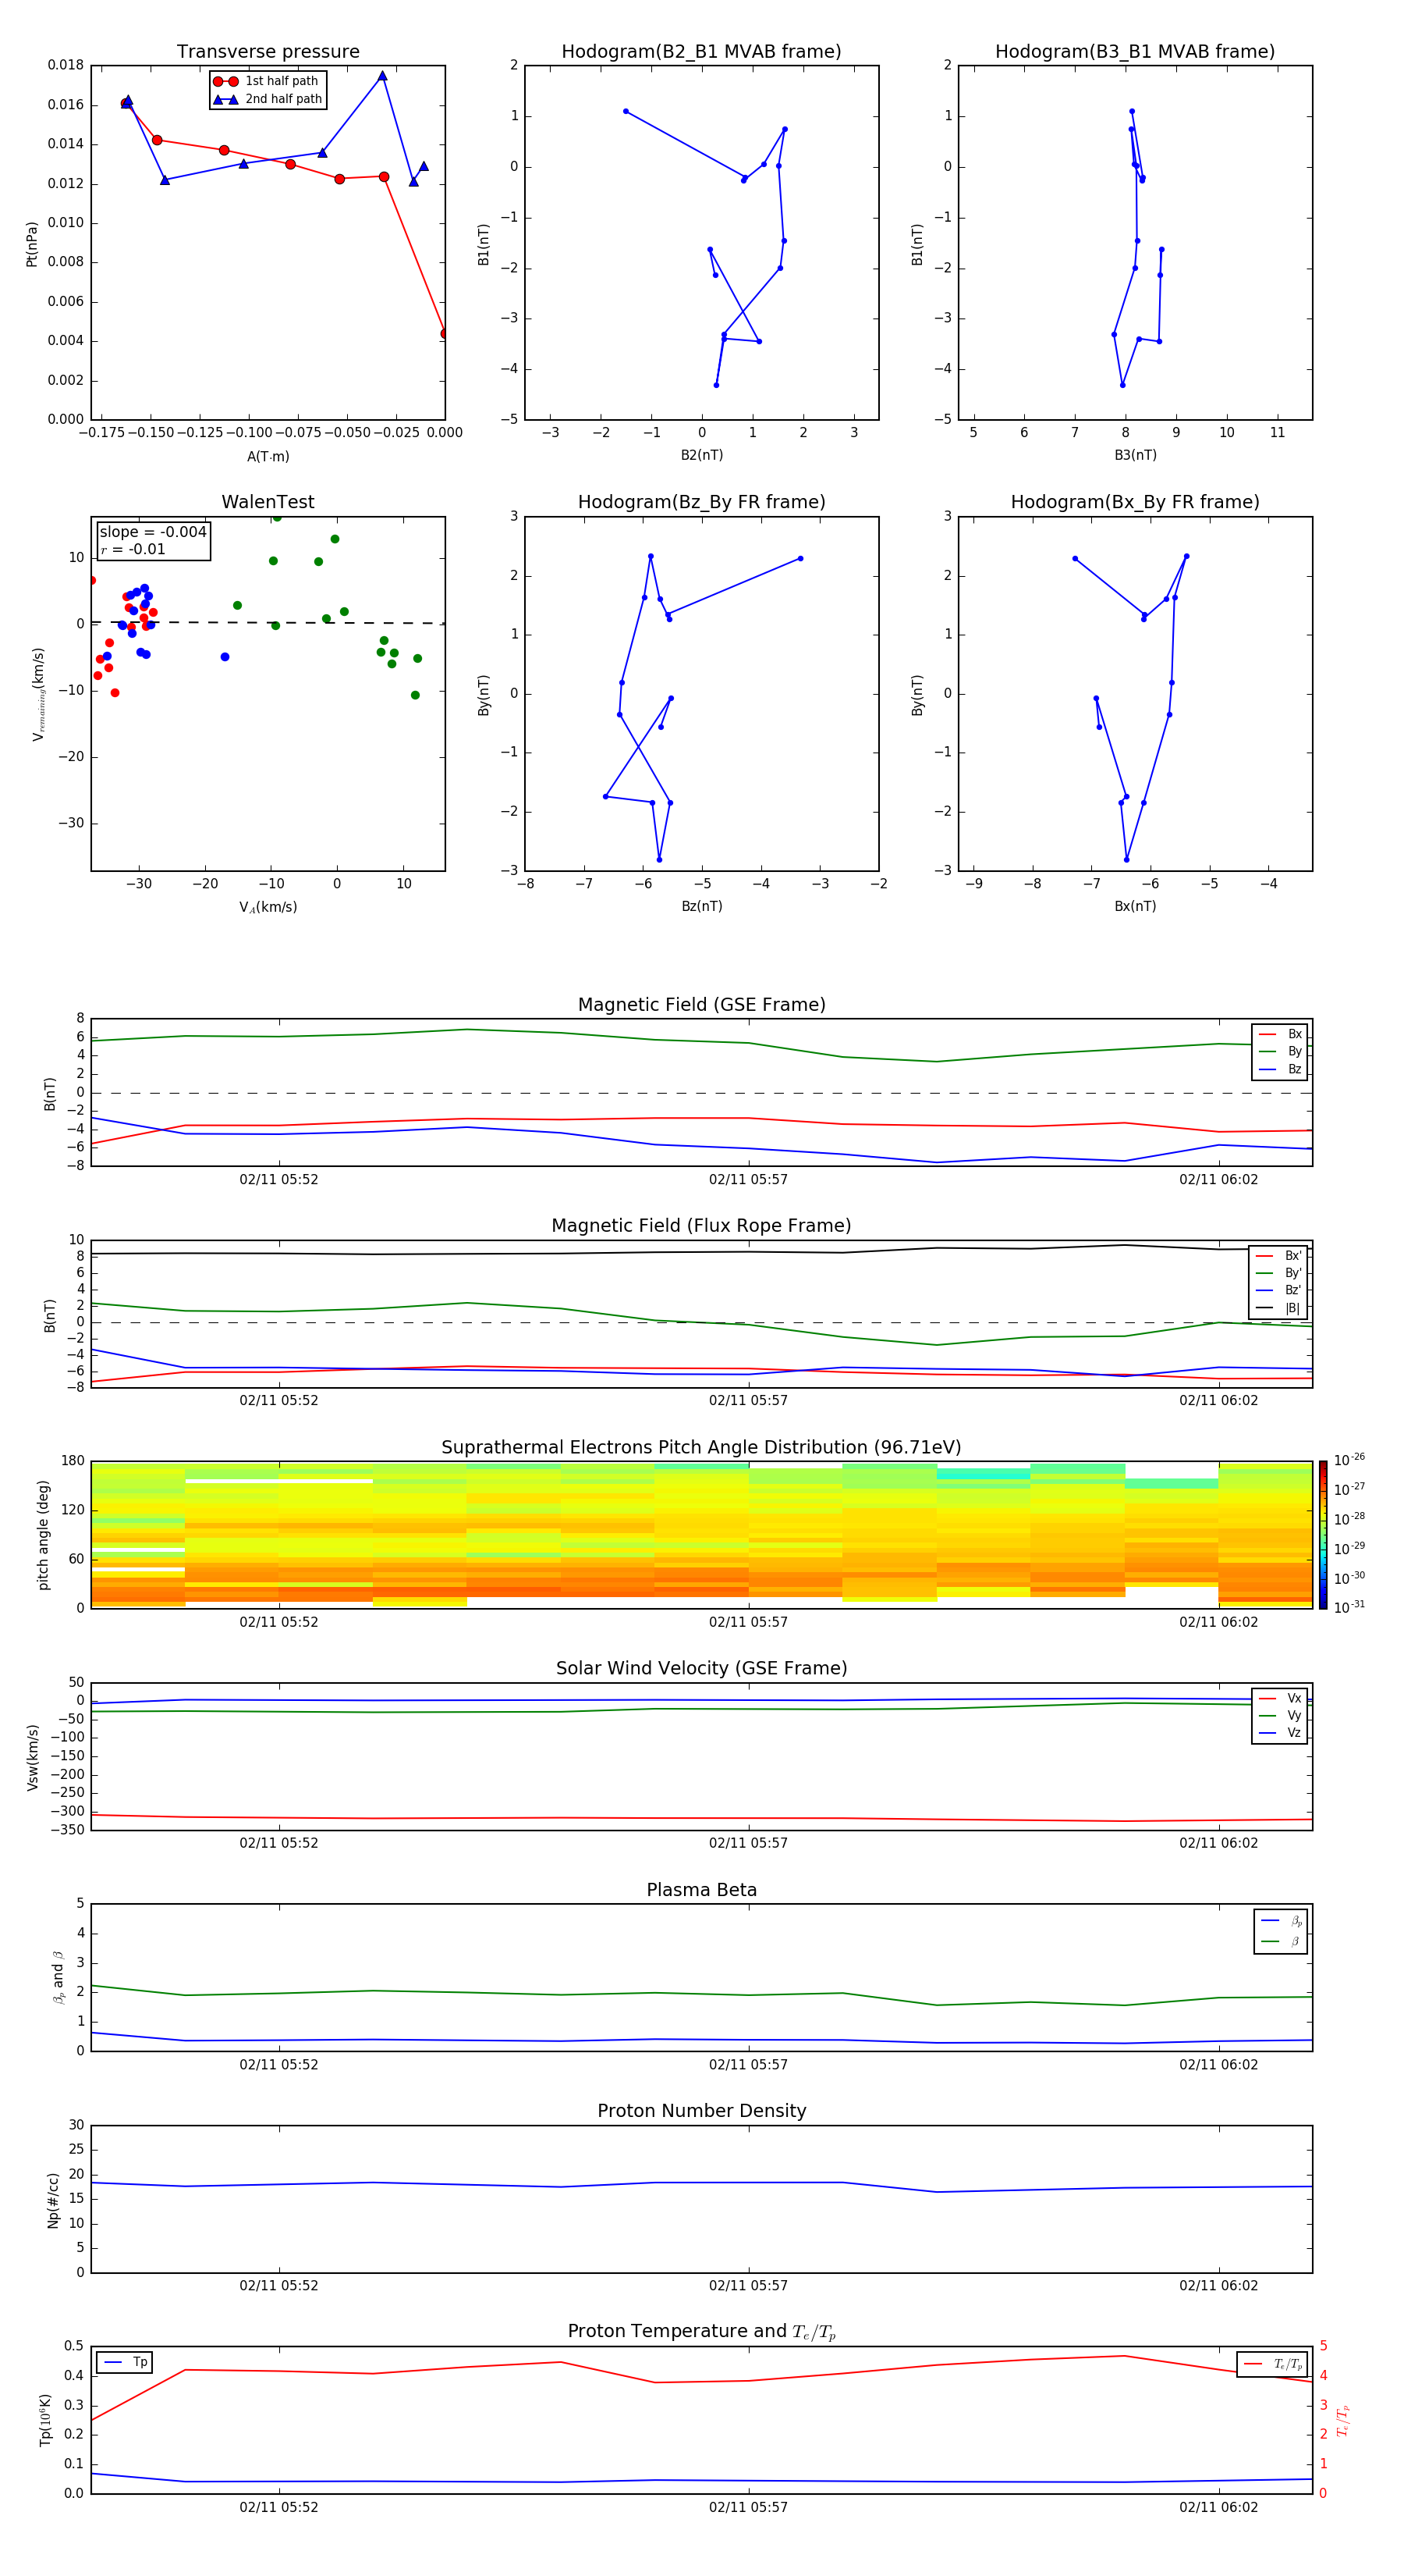Click '02/11 05:52' tick under GSE magnetic field
Image resolution: width=1404 pixels, height=2576 pixels.
(x=278, y=1180)
